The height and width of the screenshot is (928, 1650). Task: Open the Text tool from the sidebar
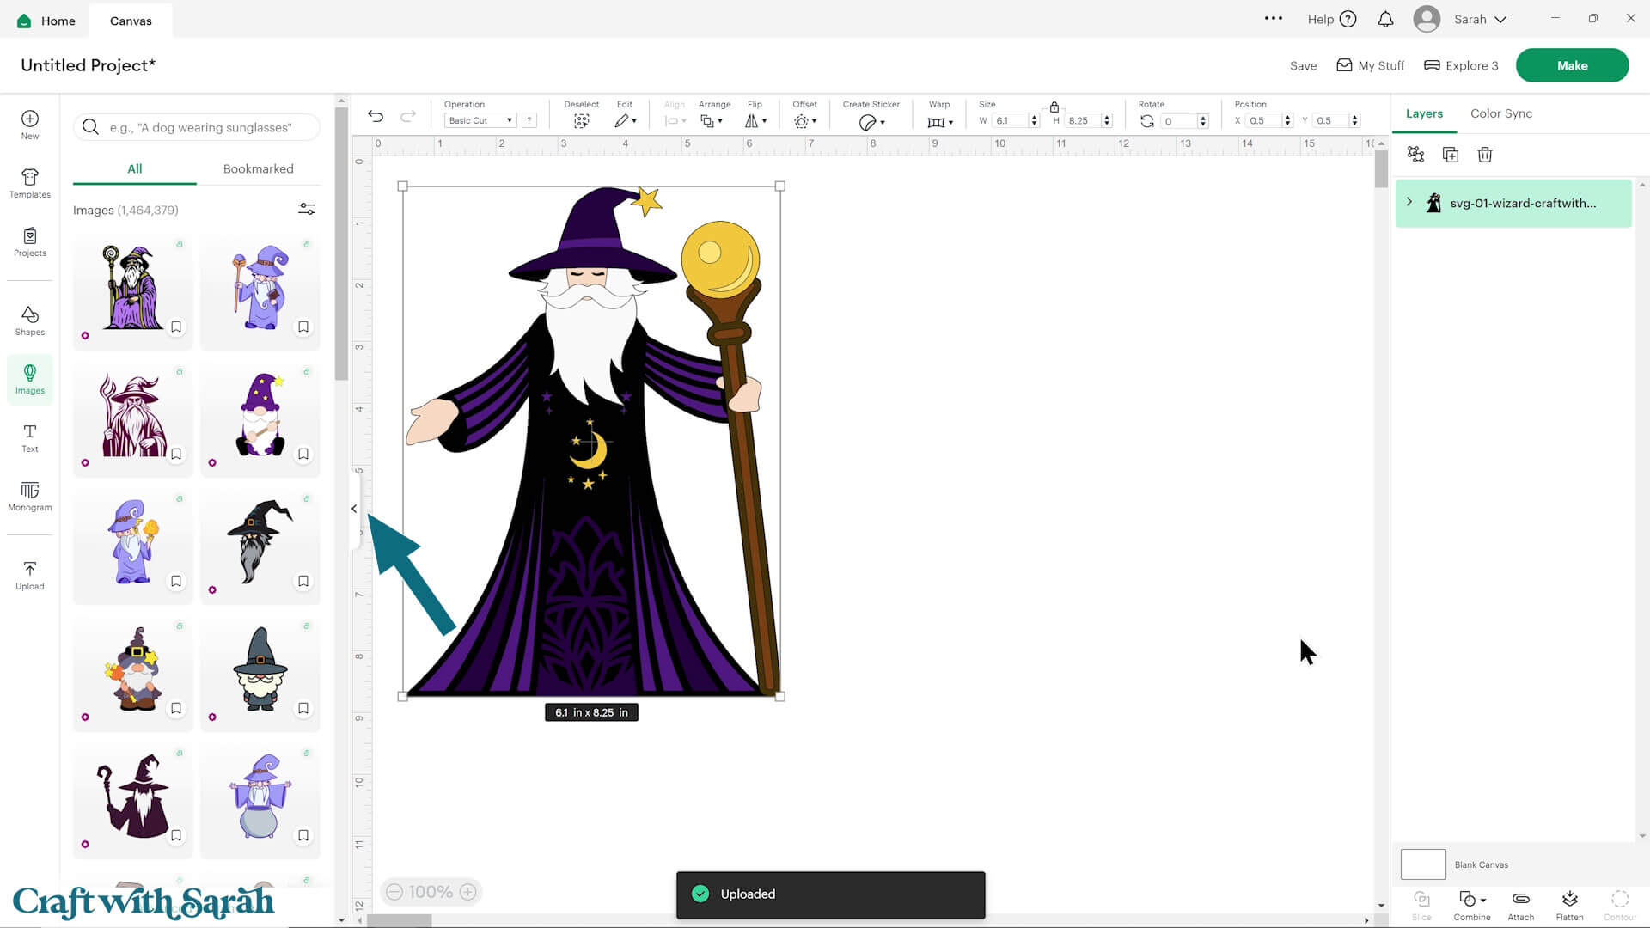(x=29, y=438)
